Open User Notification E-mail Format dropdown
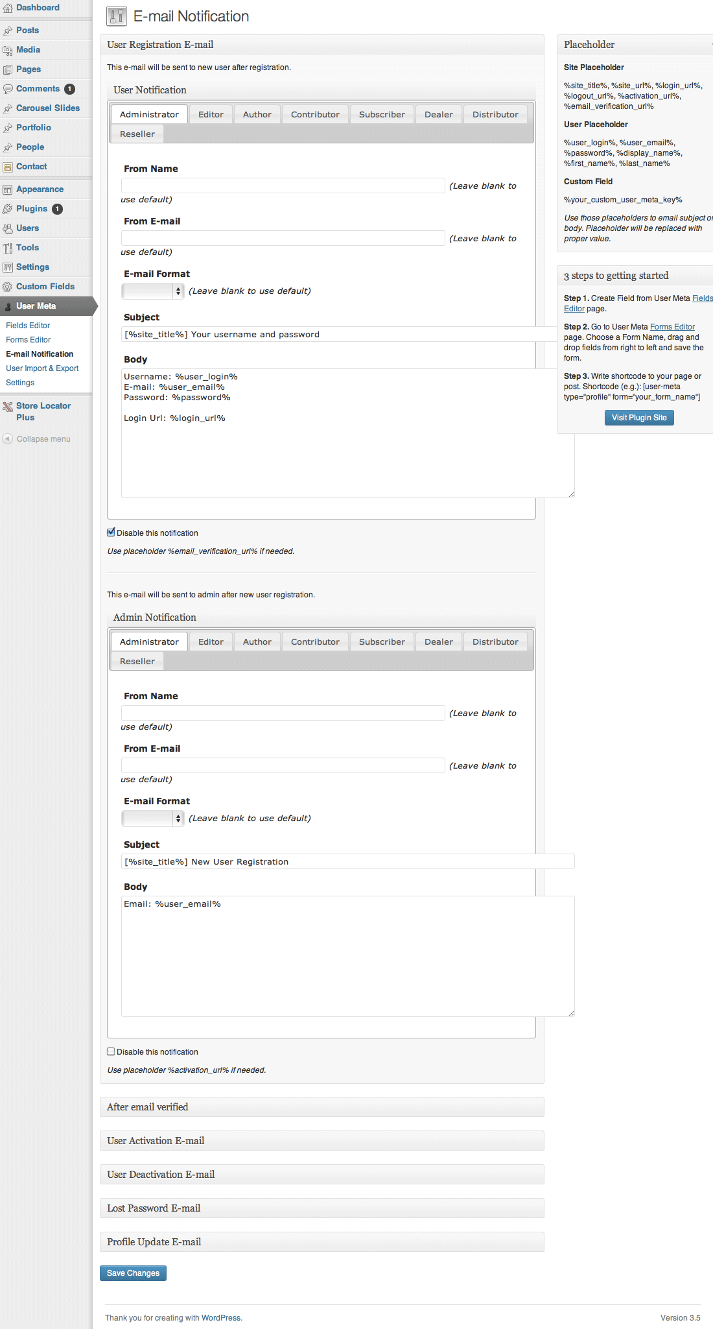The image size is (713, 1329). (153, 291)
